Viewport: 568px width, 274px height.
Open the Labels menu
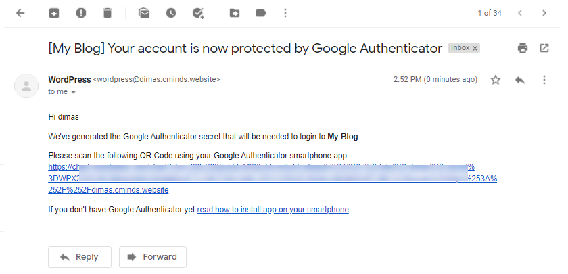point(261,13)
